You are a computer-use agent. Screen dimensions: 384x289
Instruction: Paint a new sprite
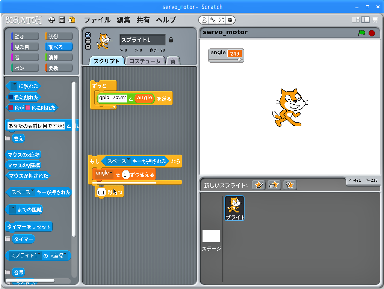pyautogui.click(x=259, y=185)
